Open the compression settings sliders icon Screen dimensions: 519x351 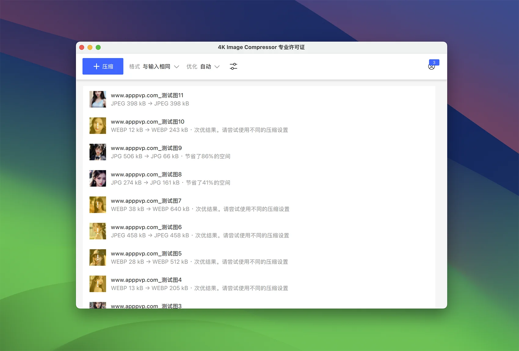(234, 66)
